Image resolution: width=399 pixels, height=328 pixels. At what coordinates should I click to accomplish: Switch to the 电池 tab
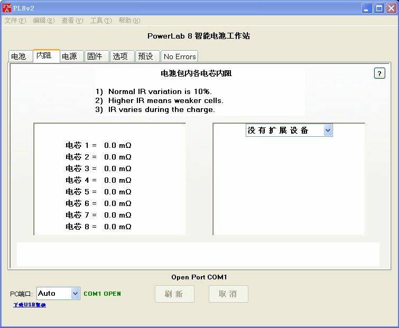21,56
